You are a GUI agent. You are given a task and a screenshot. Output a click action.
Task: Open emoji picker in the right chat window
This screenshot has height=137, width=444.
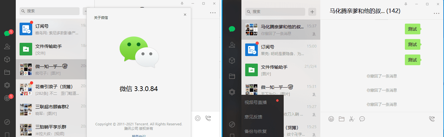[331, 119]
